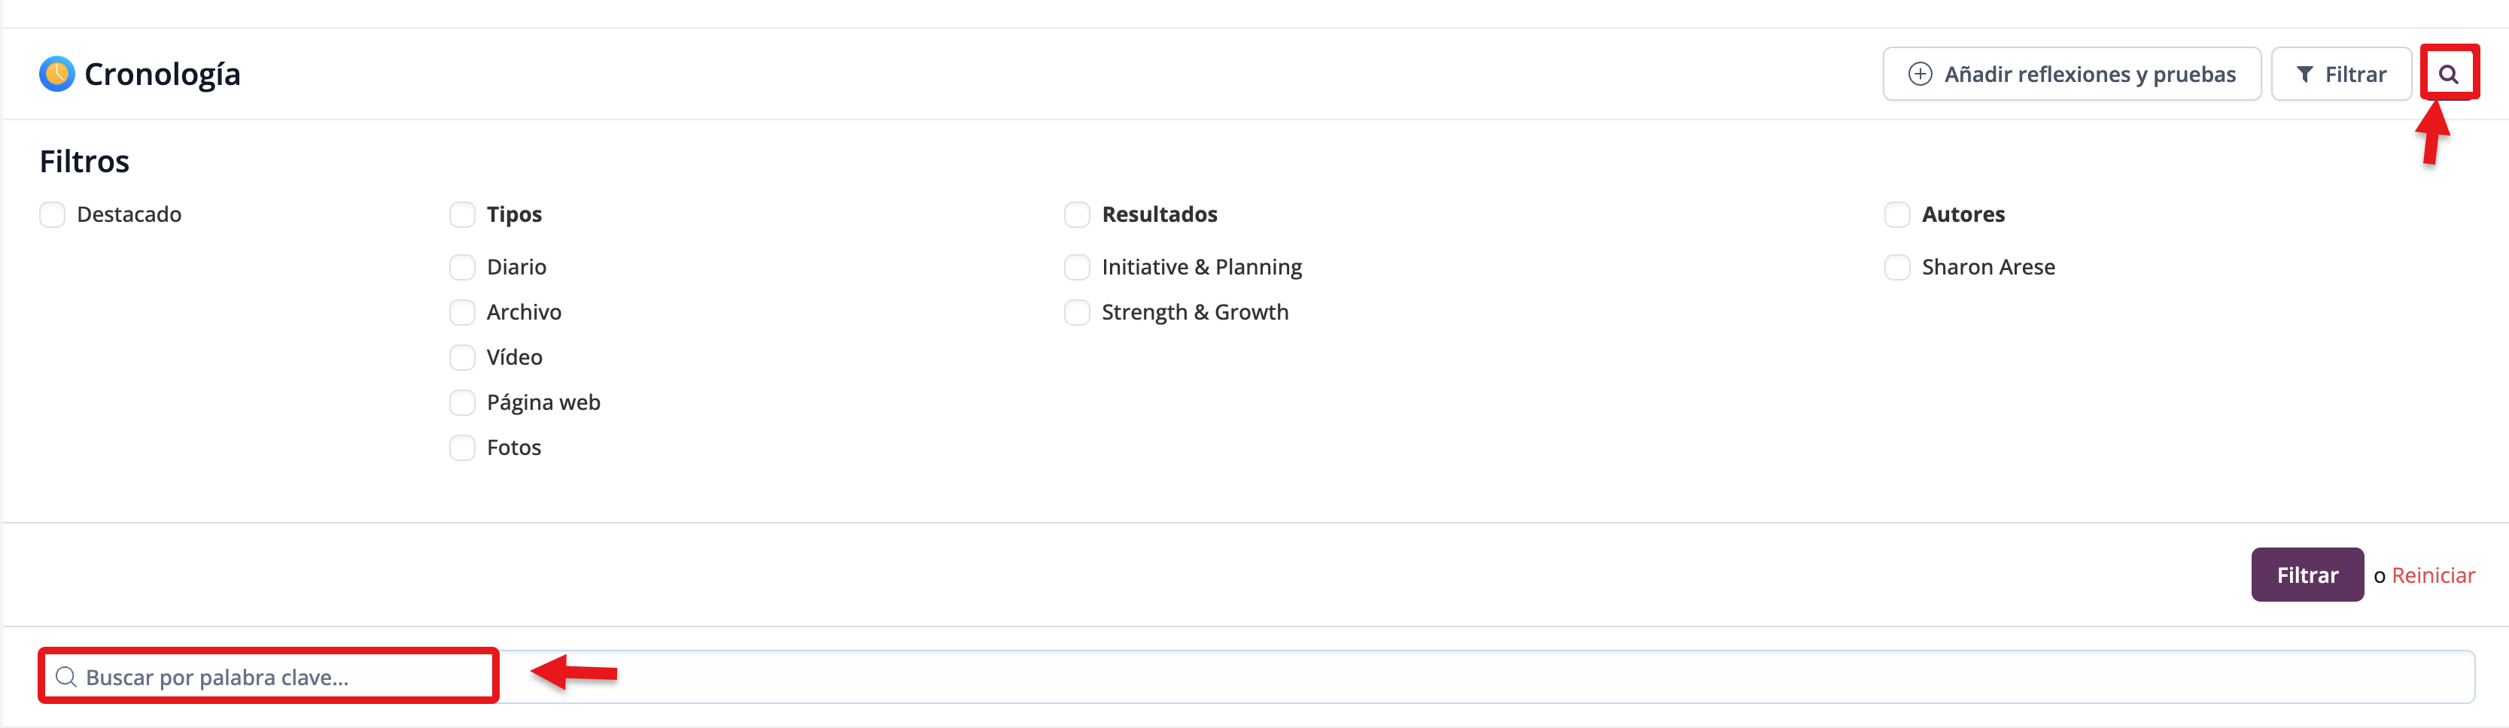Check the Sharon Arese author filter

(1897, 267)
